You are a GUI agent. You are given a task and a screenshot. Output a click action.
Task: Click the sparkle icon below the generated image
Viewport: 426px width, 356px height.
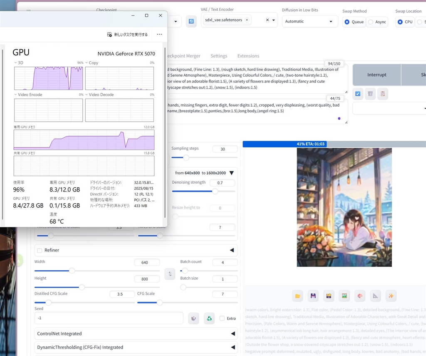[x=390, y=296]
